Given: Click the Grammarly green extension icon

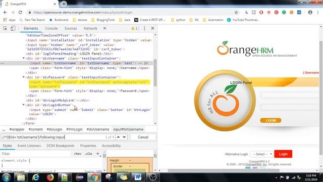Looking at the screenshot, I should pos(284,12).
